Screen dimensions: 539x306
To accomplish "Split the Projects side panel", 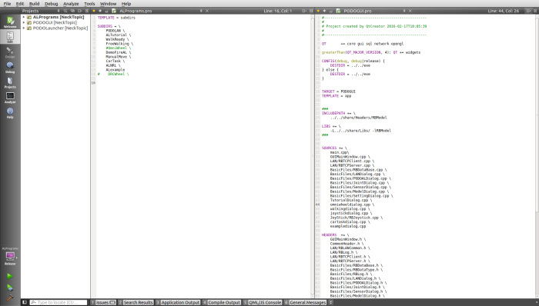I will (80, 11).
